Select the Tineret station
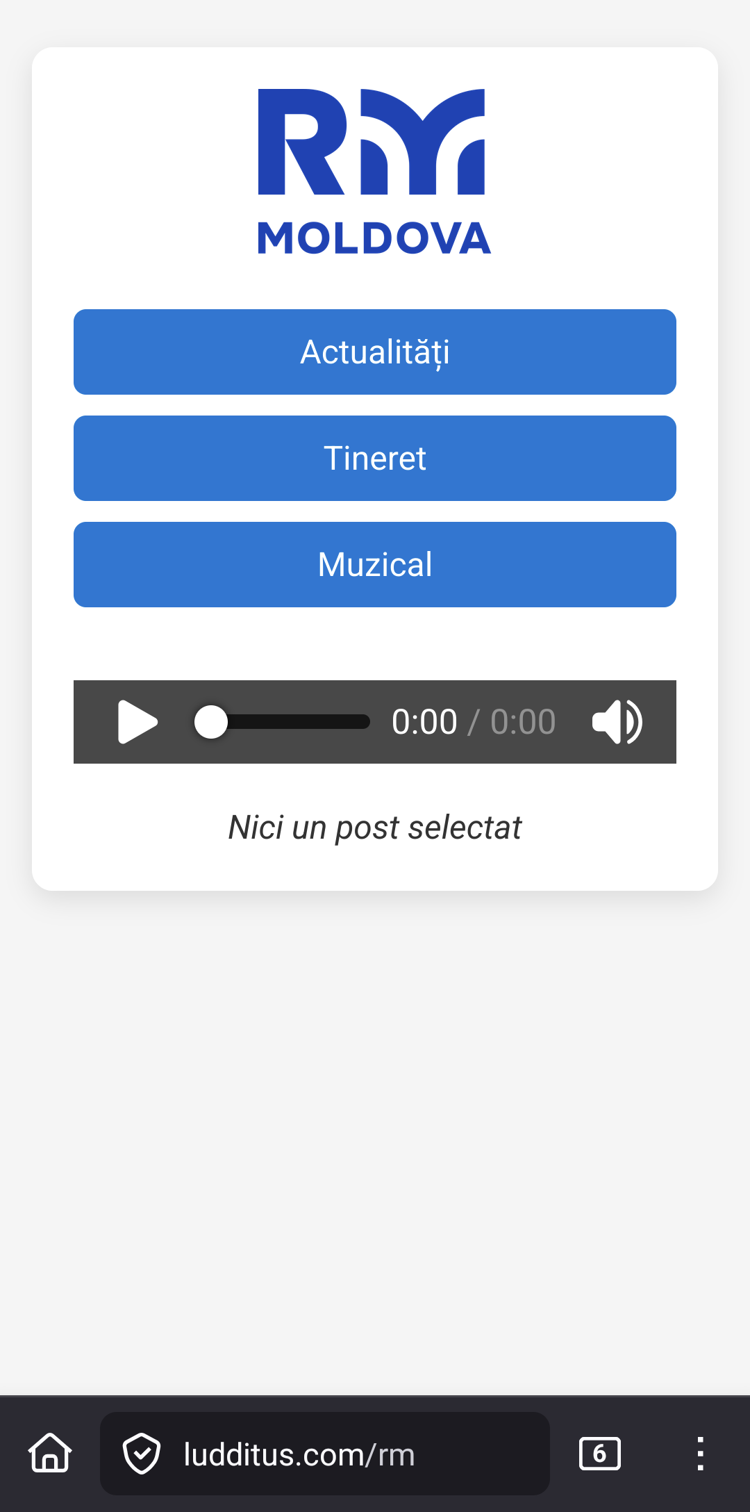The height and width of the screenshot is (1512, 750). 375,459
